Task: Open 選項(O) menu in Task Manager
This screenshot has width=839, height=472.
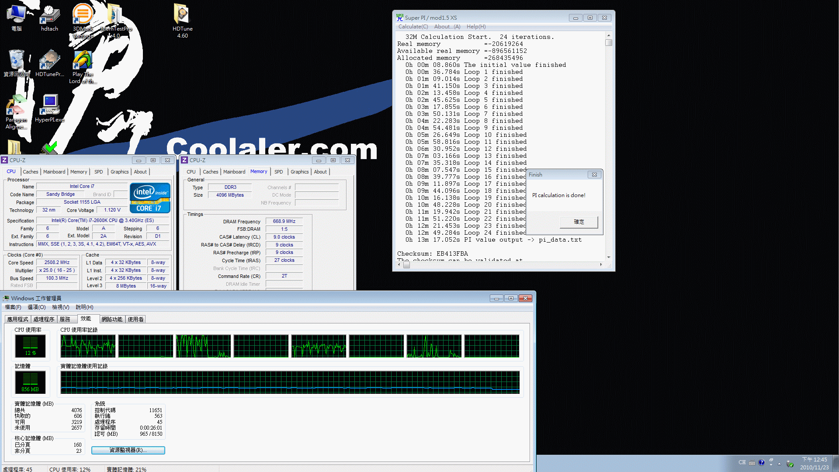Action: click(x=37, y=307)
